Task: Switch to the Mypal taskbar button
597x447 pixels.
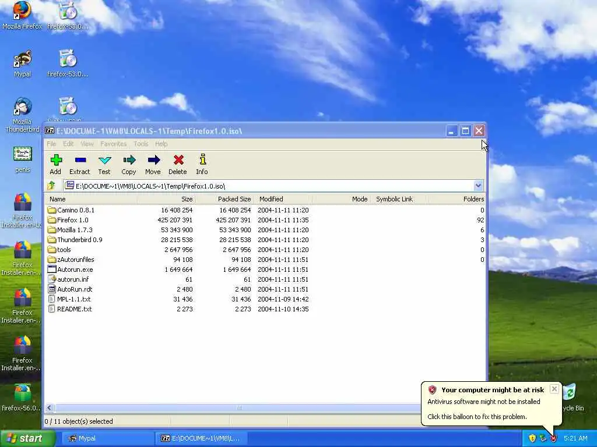Action: pyautogui.click(x=107, y=438)
